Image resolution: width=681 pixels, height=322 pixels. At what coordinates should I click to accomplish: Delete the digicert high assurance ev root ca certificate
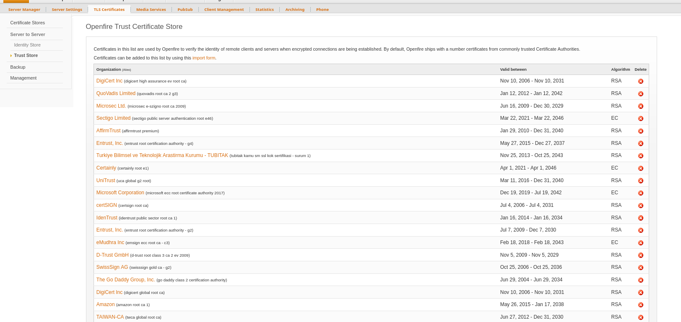[x=640, y=81]
